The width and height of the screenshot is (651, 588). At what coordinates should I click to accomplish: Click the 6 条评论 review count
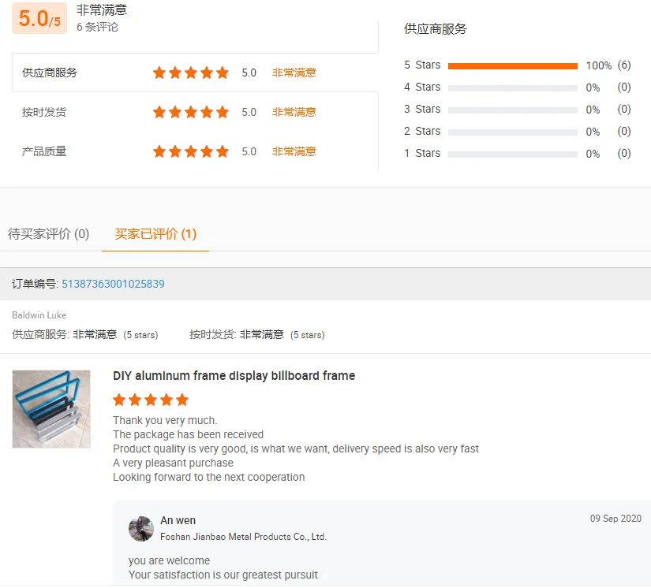(x=97, y=27)
